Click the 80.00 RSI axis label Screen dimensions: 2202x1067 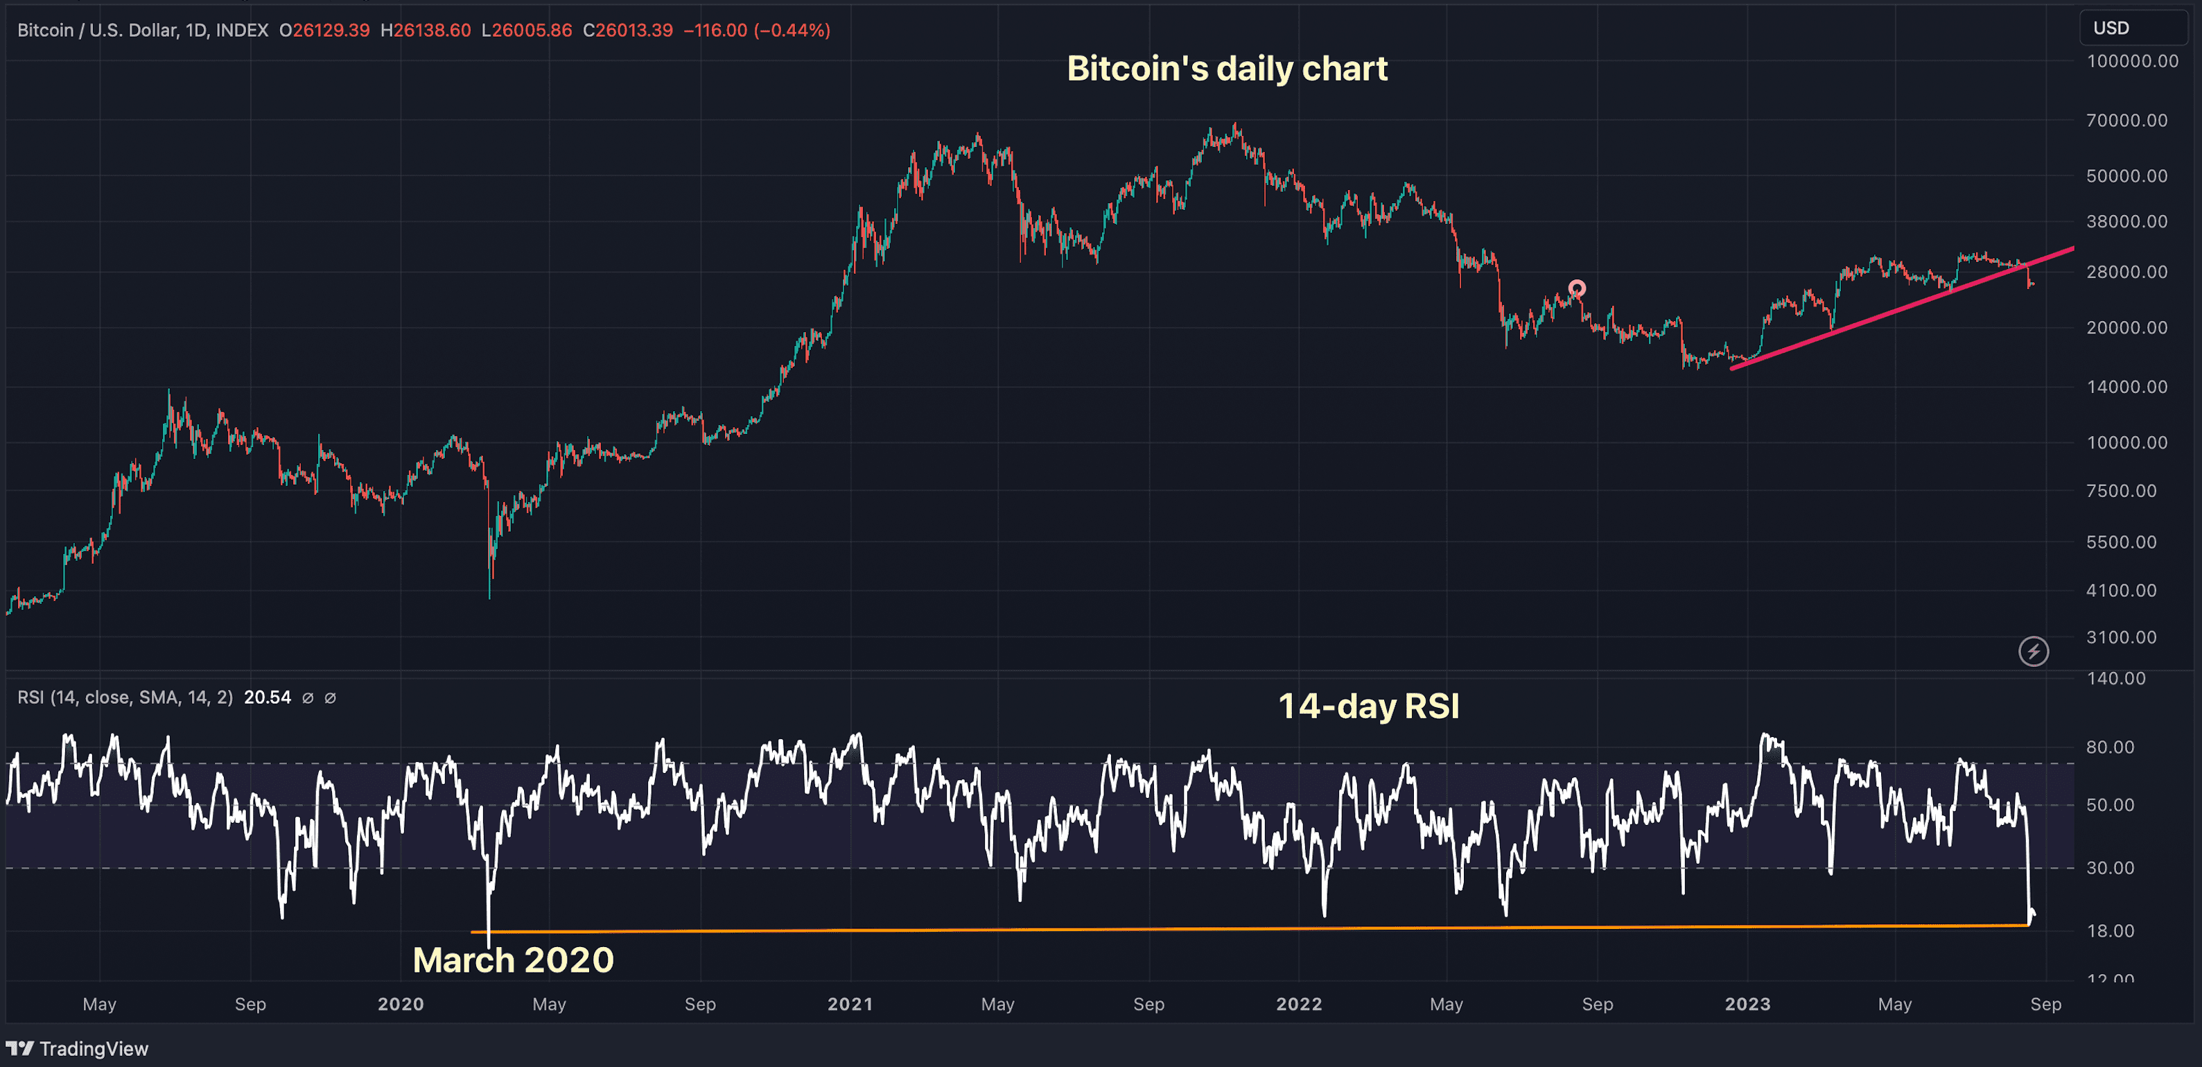pos(2110,747)
